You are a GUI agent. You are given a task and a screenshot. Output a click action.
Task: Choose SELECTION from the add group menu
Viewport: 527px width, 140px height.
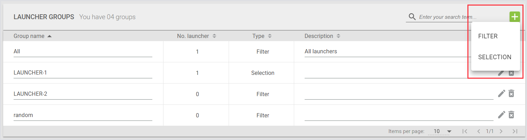coord(495,57)
